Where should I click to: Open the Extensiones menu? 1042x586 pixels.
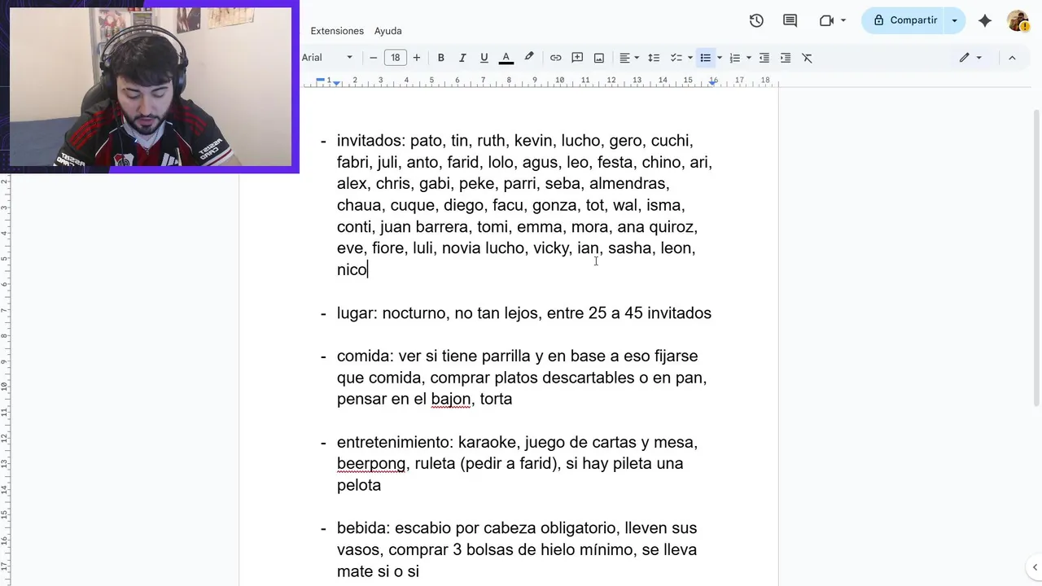click(337, 31)
